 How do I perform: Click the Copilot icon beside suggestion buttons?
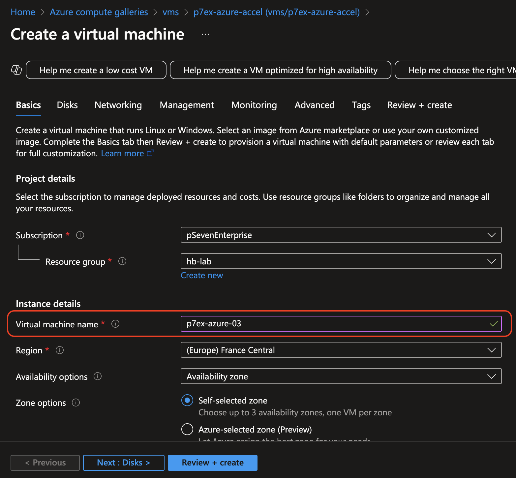pyautogui.click(x=16, y=70)
